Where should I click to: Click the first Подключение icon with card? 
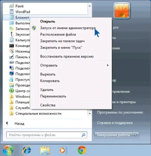(11, 63)
